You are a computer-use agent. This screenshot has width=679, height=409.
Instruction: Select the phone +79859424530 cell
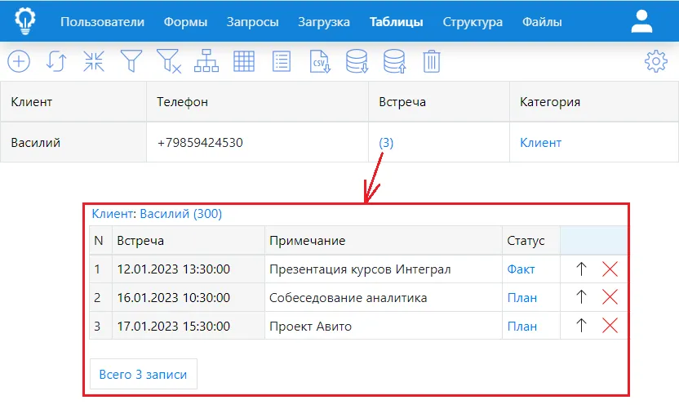point(257,143)
